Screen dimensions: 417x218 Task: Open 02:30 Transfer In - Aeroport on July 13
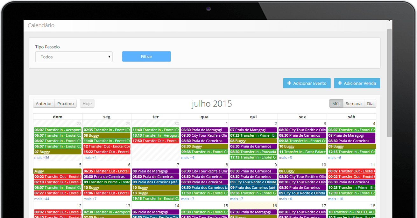click(x=107, y=212)
